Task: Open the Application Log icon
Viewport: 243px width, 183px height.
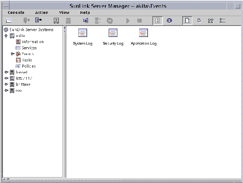Action: (143, 33)
